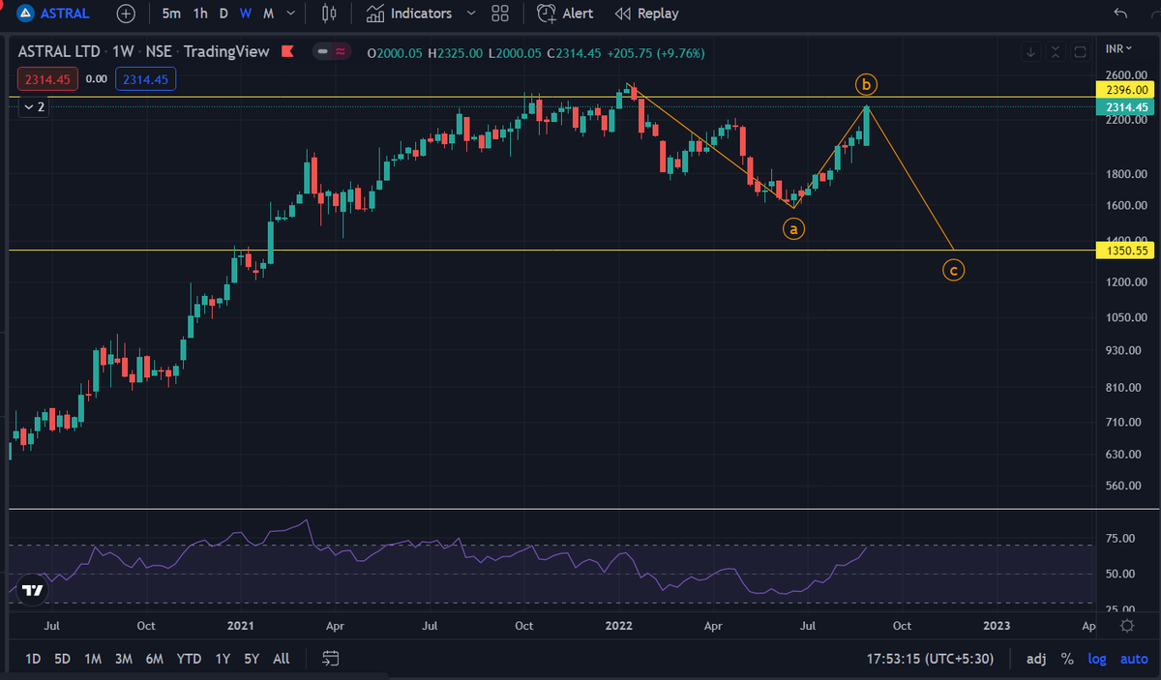Collapse pane chevrons icon
Screen dimensions: 1161x680
1055,51
